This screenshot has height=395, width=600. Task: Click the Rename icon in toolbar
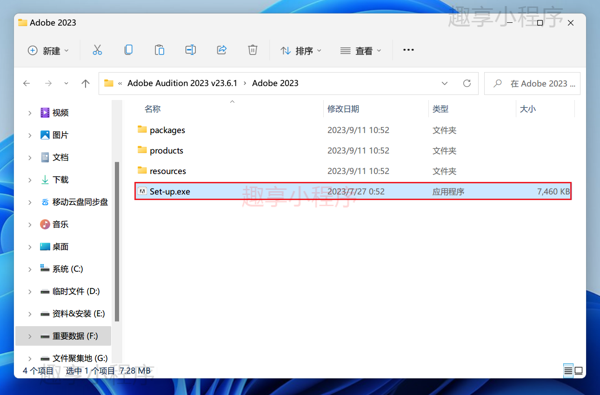pyautogui.click(x=191, y=50)
